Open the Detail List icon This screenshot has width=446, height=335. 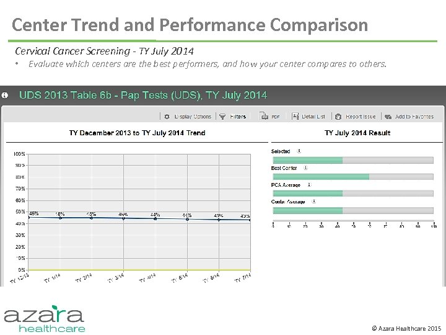(295, 116)
